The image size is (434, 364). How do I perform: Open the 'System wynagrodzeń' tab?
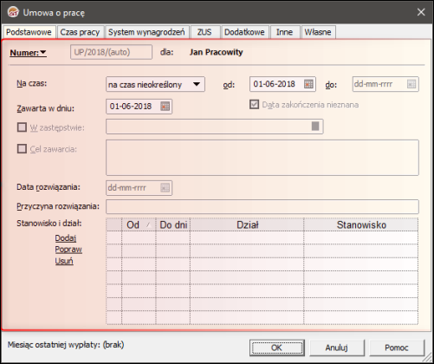tap(146, 32)
